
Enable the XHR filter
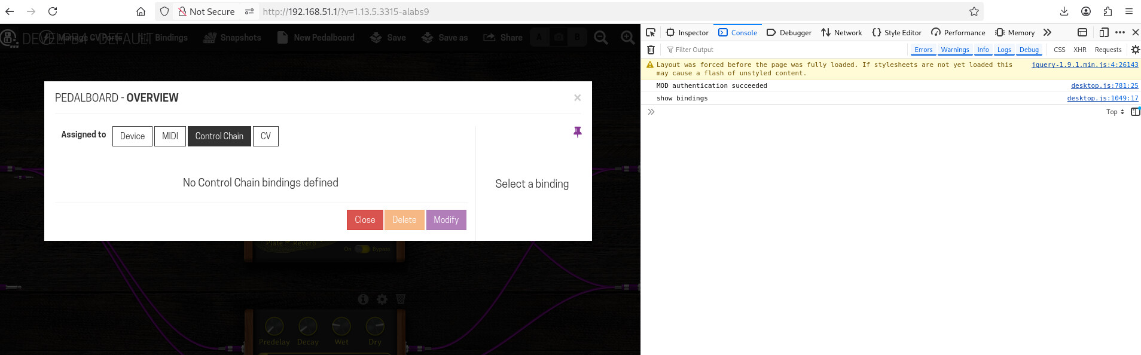click(1079, 50)
